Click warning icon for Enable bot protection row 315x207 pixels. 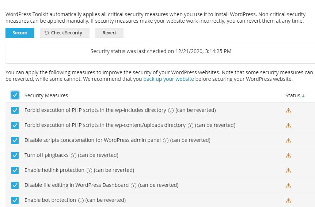[288, 200]
